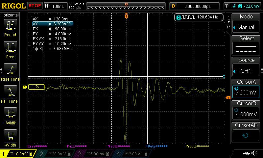Click the highlighted AY 6.200mV row
The height and width of the screenshot is (158, 263).
53,24
